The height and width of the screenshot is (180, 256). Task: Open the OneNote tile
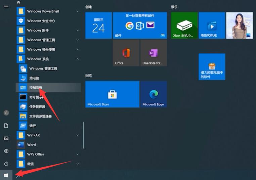tap(154, 53)
